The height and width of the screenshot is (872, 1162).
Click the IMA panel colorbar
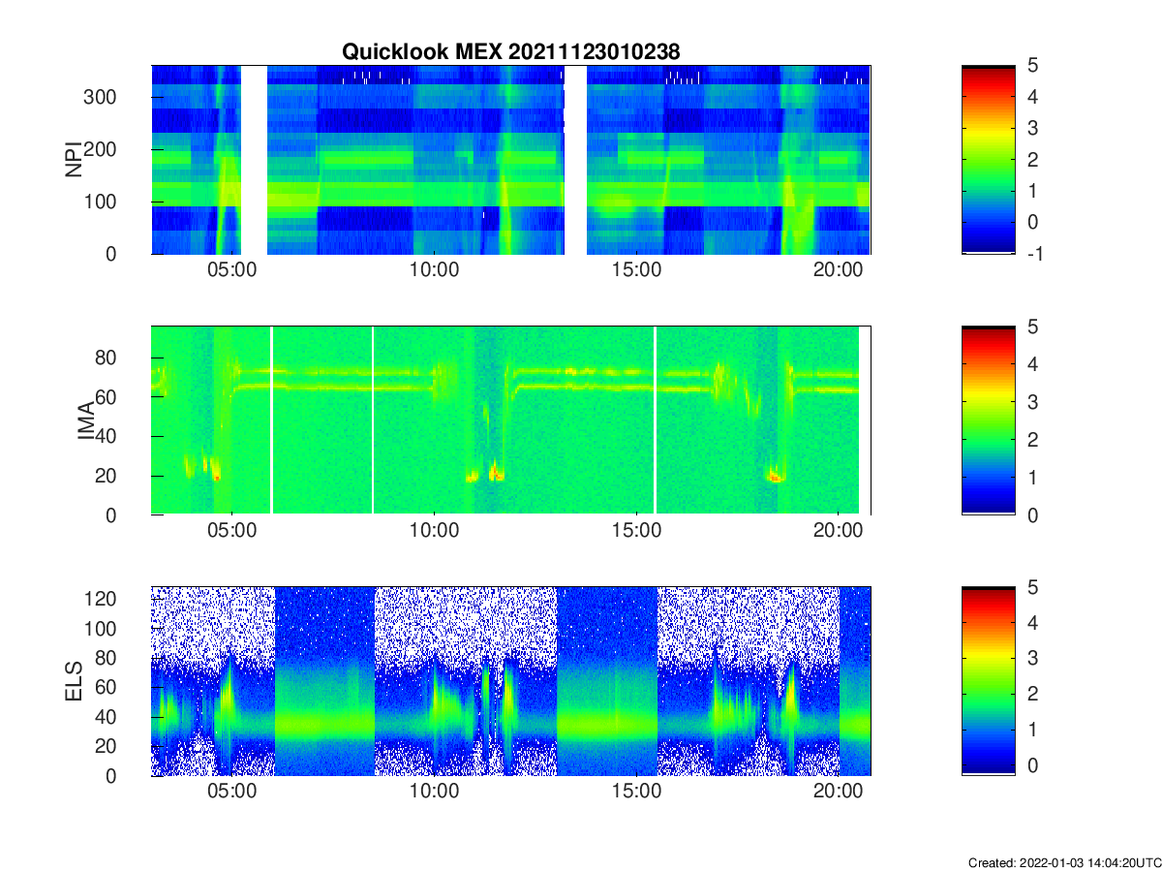pos(989,420)
